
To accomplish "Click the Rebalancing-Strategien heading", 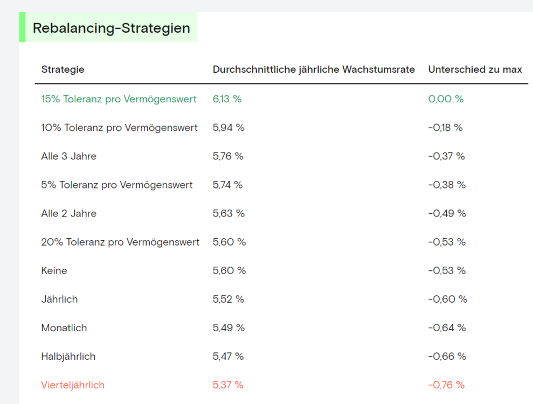I will (111, 28).
